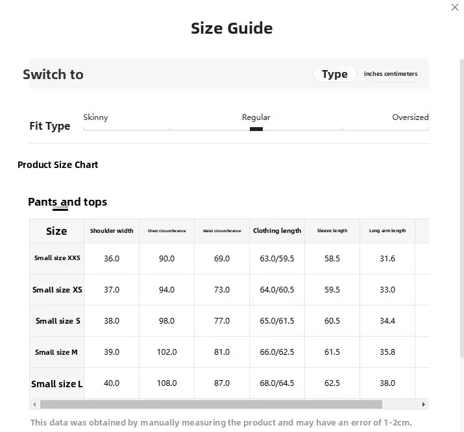Click the 102.0 chest circumference cell
This screenshot has width=464, height=432.
click(x=167, y=352)
